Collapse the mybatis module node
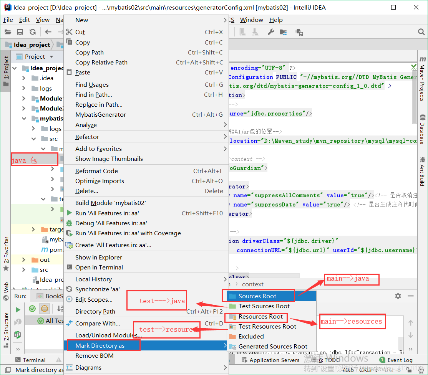The image size is (428, 375). [24, 118]
